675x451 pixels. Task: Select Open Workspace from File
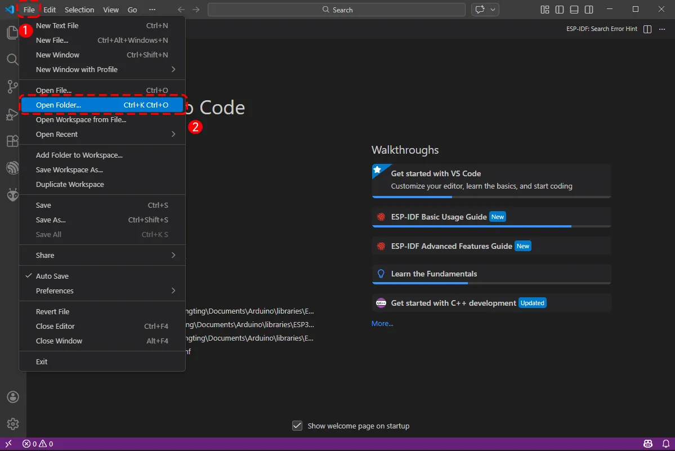click(x=81, y=119)
